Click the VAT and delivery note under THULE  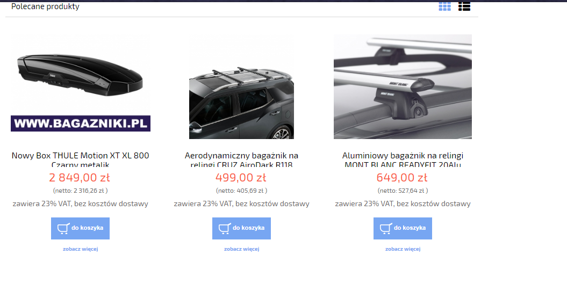(x=80, y=203)
